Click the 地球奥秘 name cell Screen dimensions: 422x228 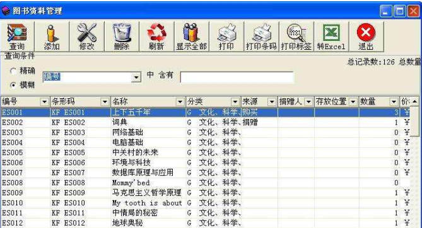(148, 223)
